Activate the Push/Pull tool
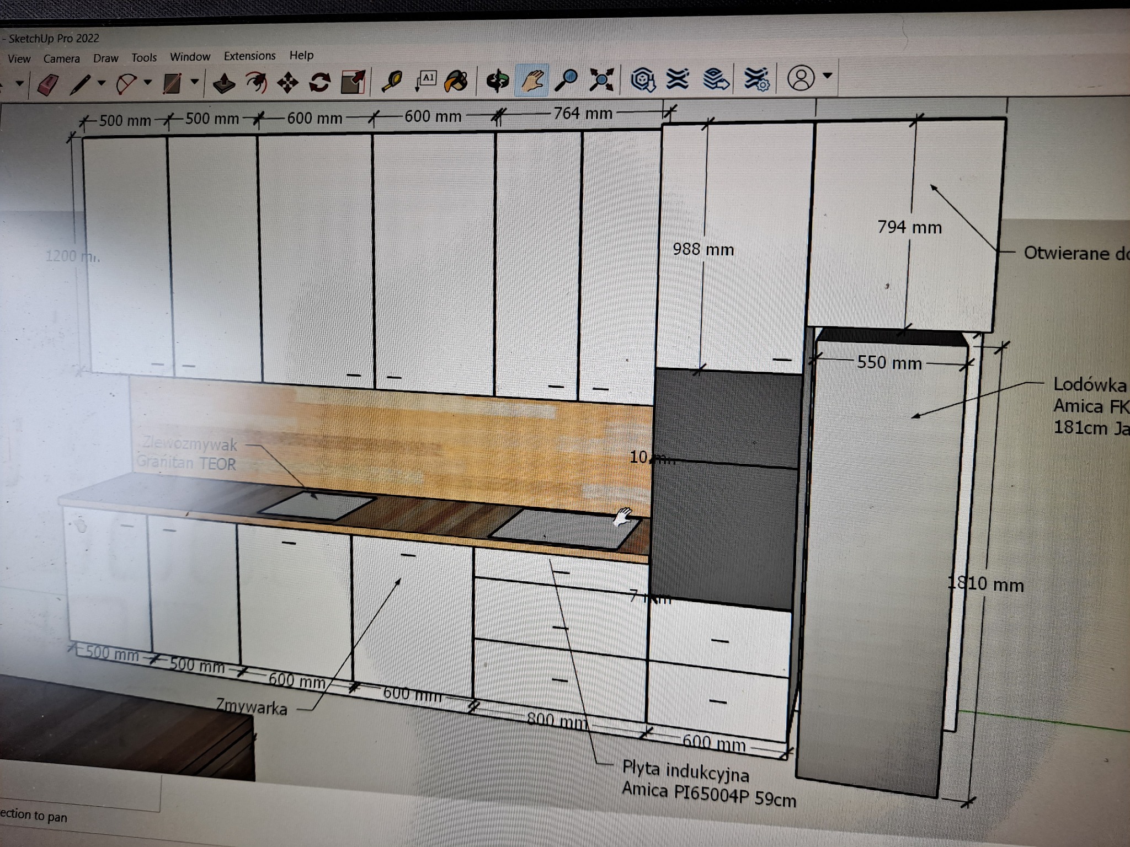Viewport: 1130px width, 847px height. (x=225, y=82)
